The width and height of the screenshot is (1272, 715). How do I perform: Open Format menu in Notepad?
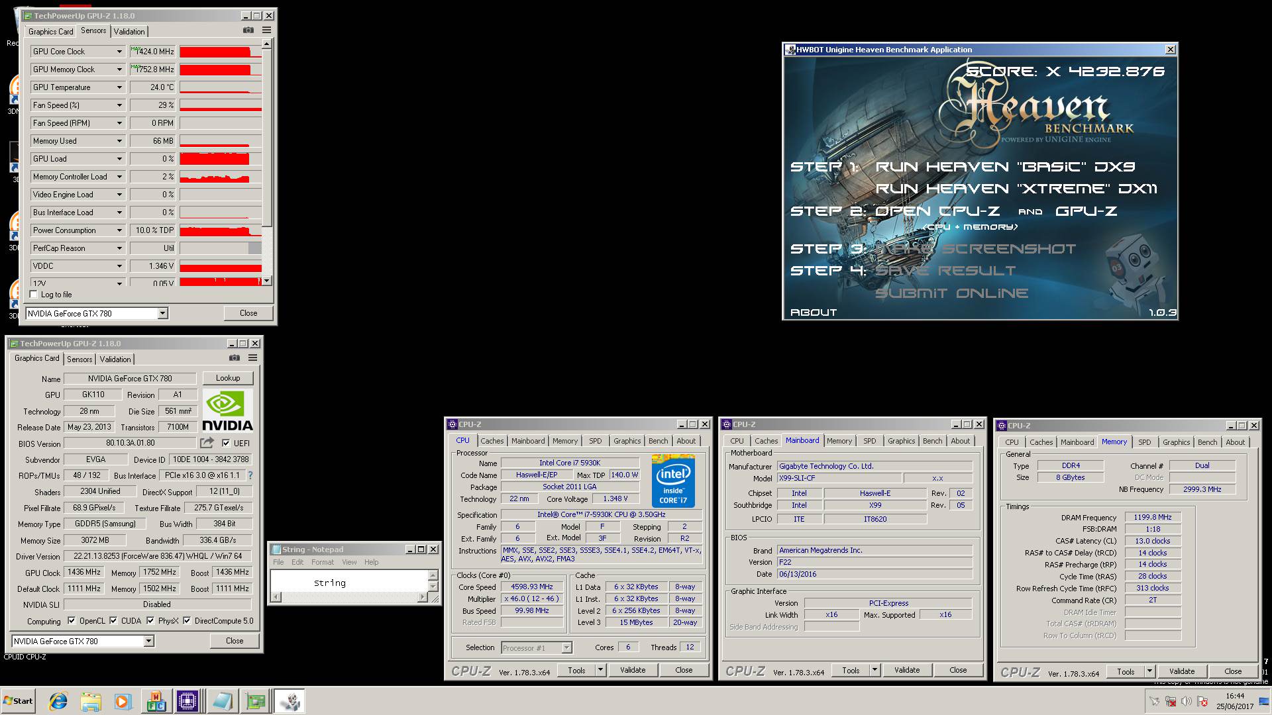tap(323, 562)
